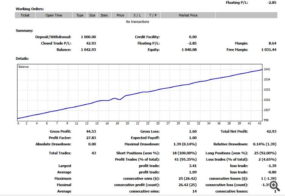
Task: Click the S / L column header
Action: [137, 15]
